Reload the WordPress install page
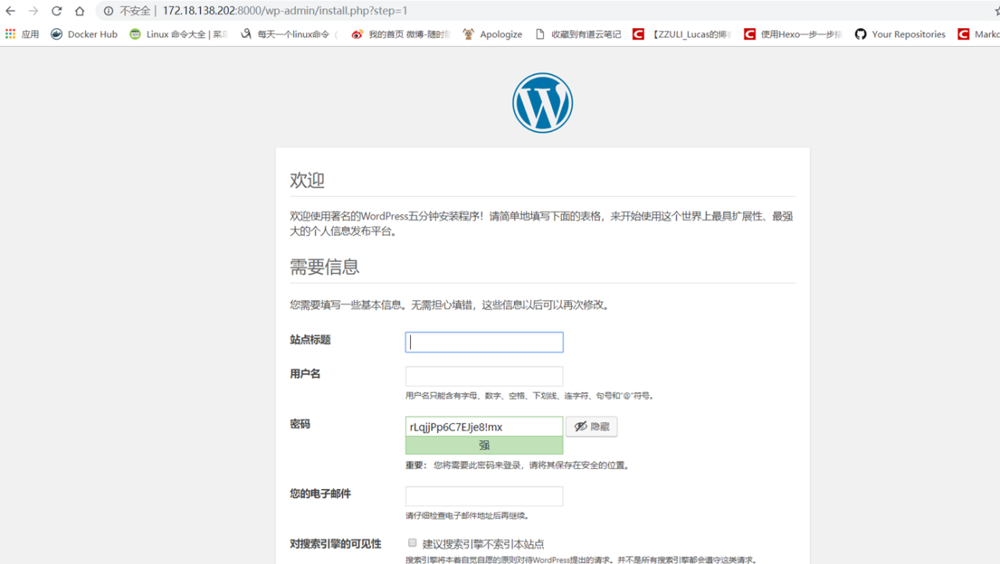This screenshot has height=564, width=1000. 57,11
